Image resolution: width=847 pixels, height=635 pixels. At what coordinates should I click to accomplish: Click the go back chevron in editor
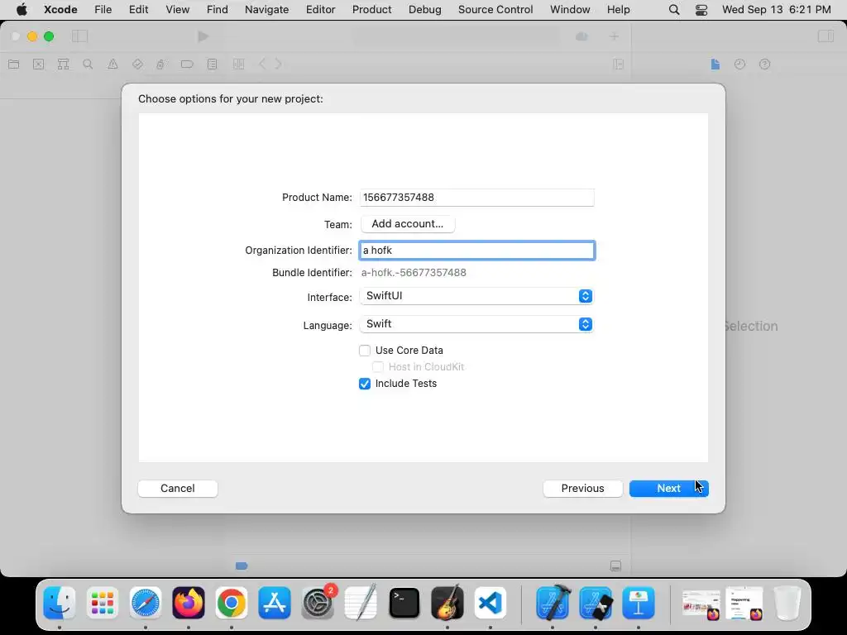pos(262,64)
